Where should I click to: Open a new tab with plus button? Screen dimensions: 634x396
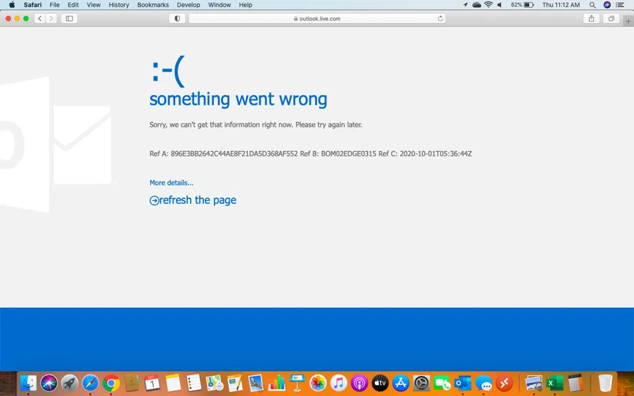click(628, 21)
